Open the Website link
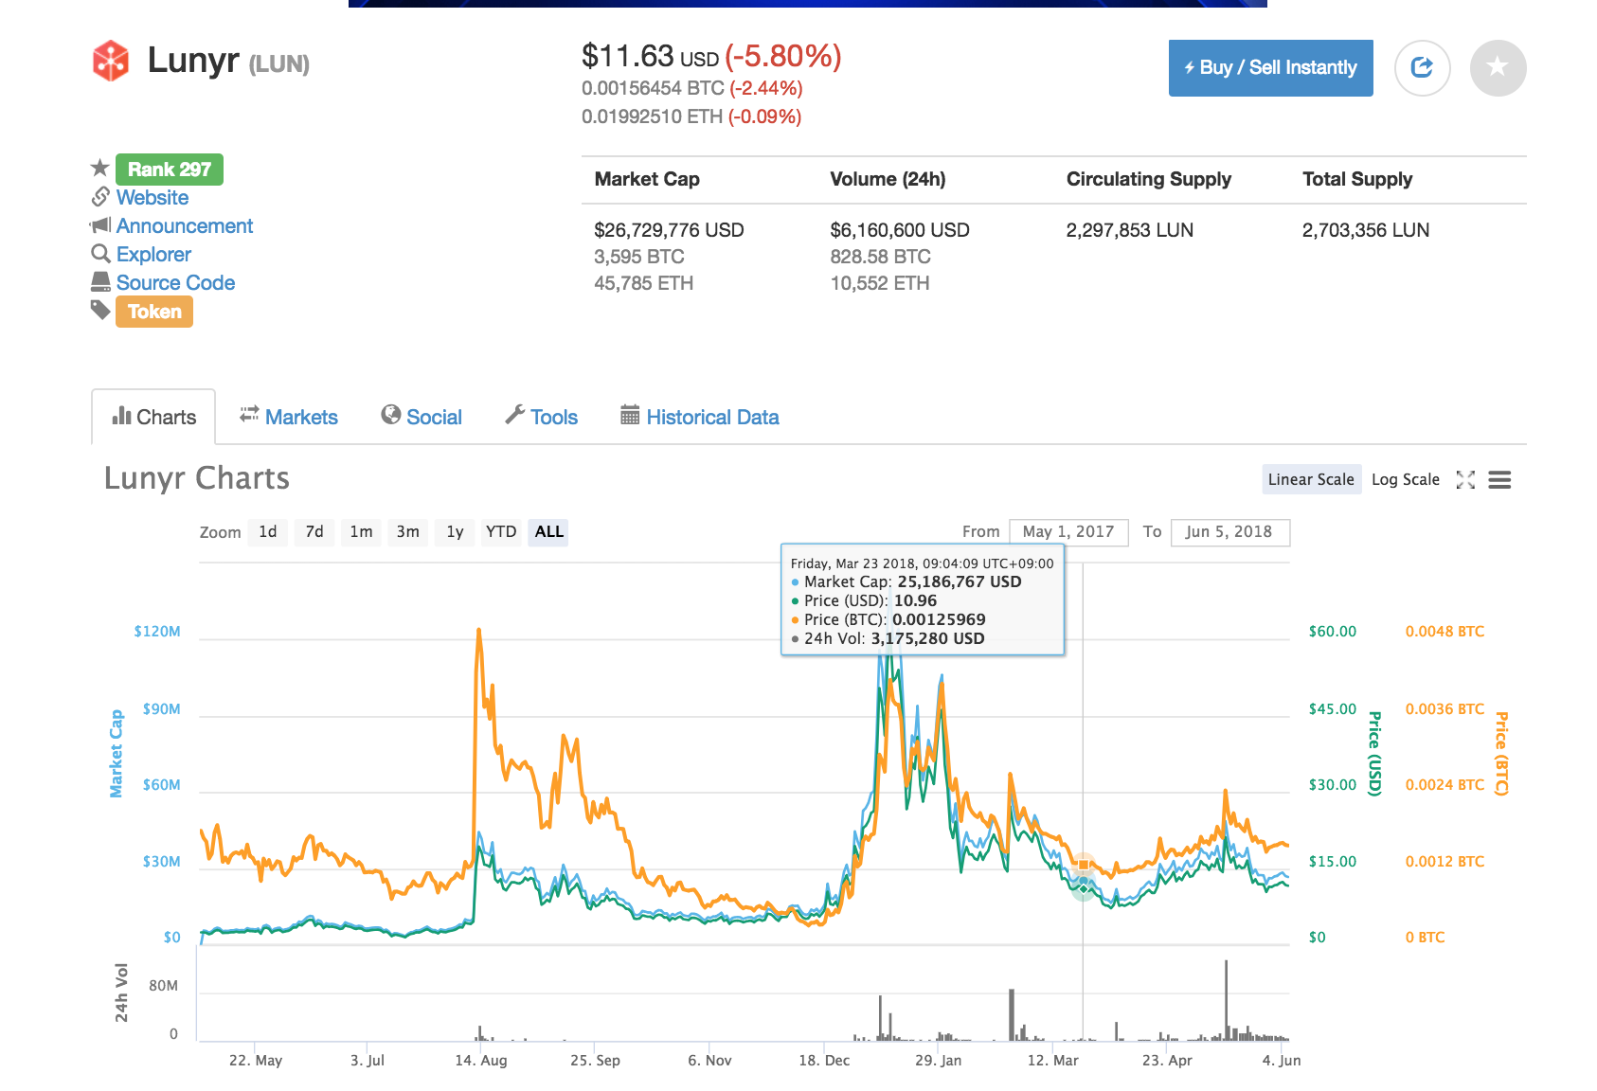This screenshot has width=1597, height=1091. click(153, 197)
